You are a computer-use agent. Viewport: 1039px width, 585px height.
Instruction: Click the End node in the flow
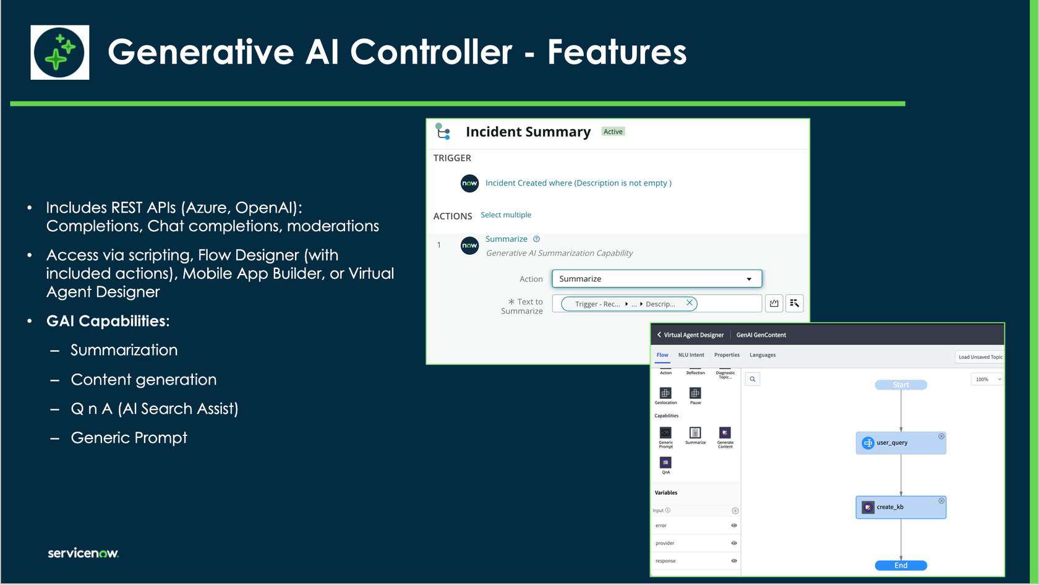click(x=901, y=565)
